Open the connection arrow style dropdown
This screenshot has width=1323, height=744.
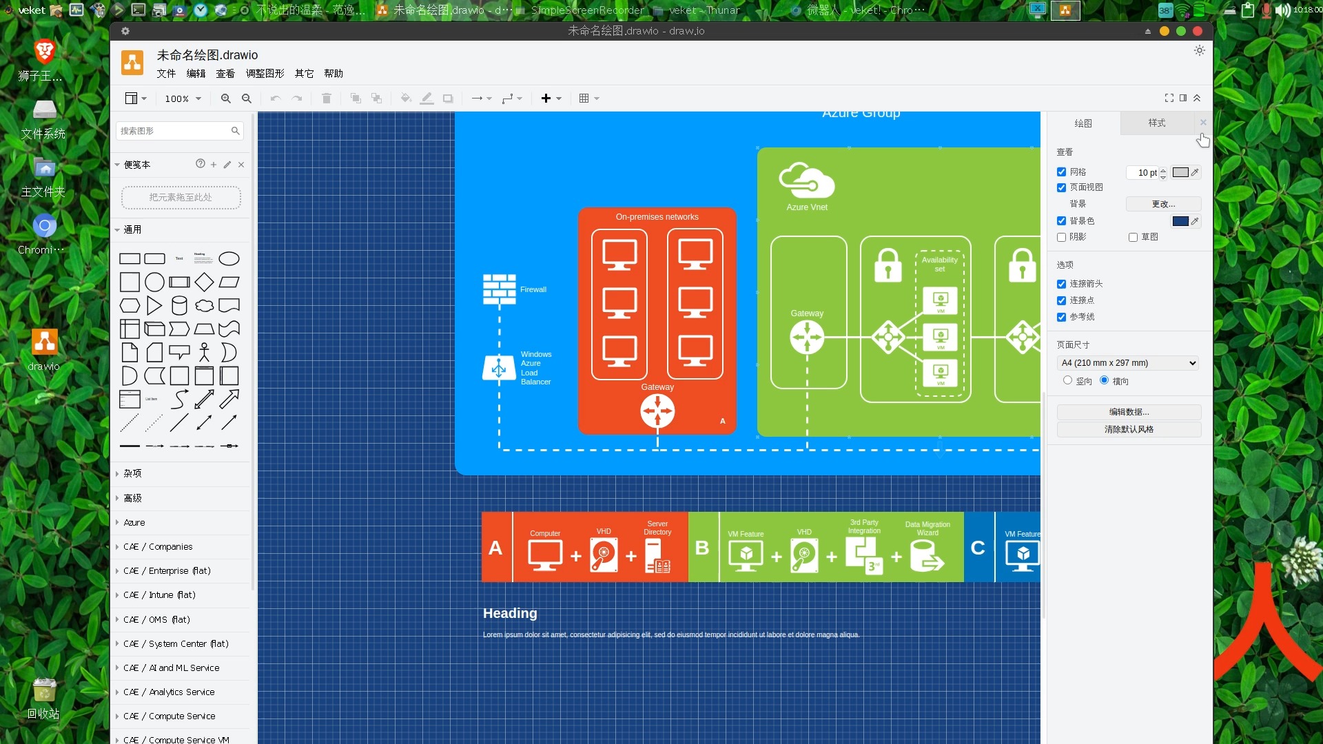click(481, 99)
